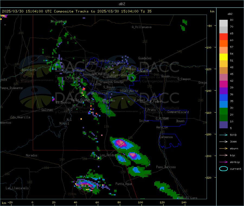Image resolution: width=244 pixels, height=206 pixels.
Task: Select the magenta legend swatch above 39
Action: (223, 84)
